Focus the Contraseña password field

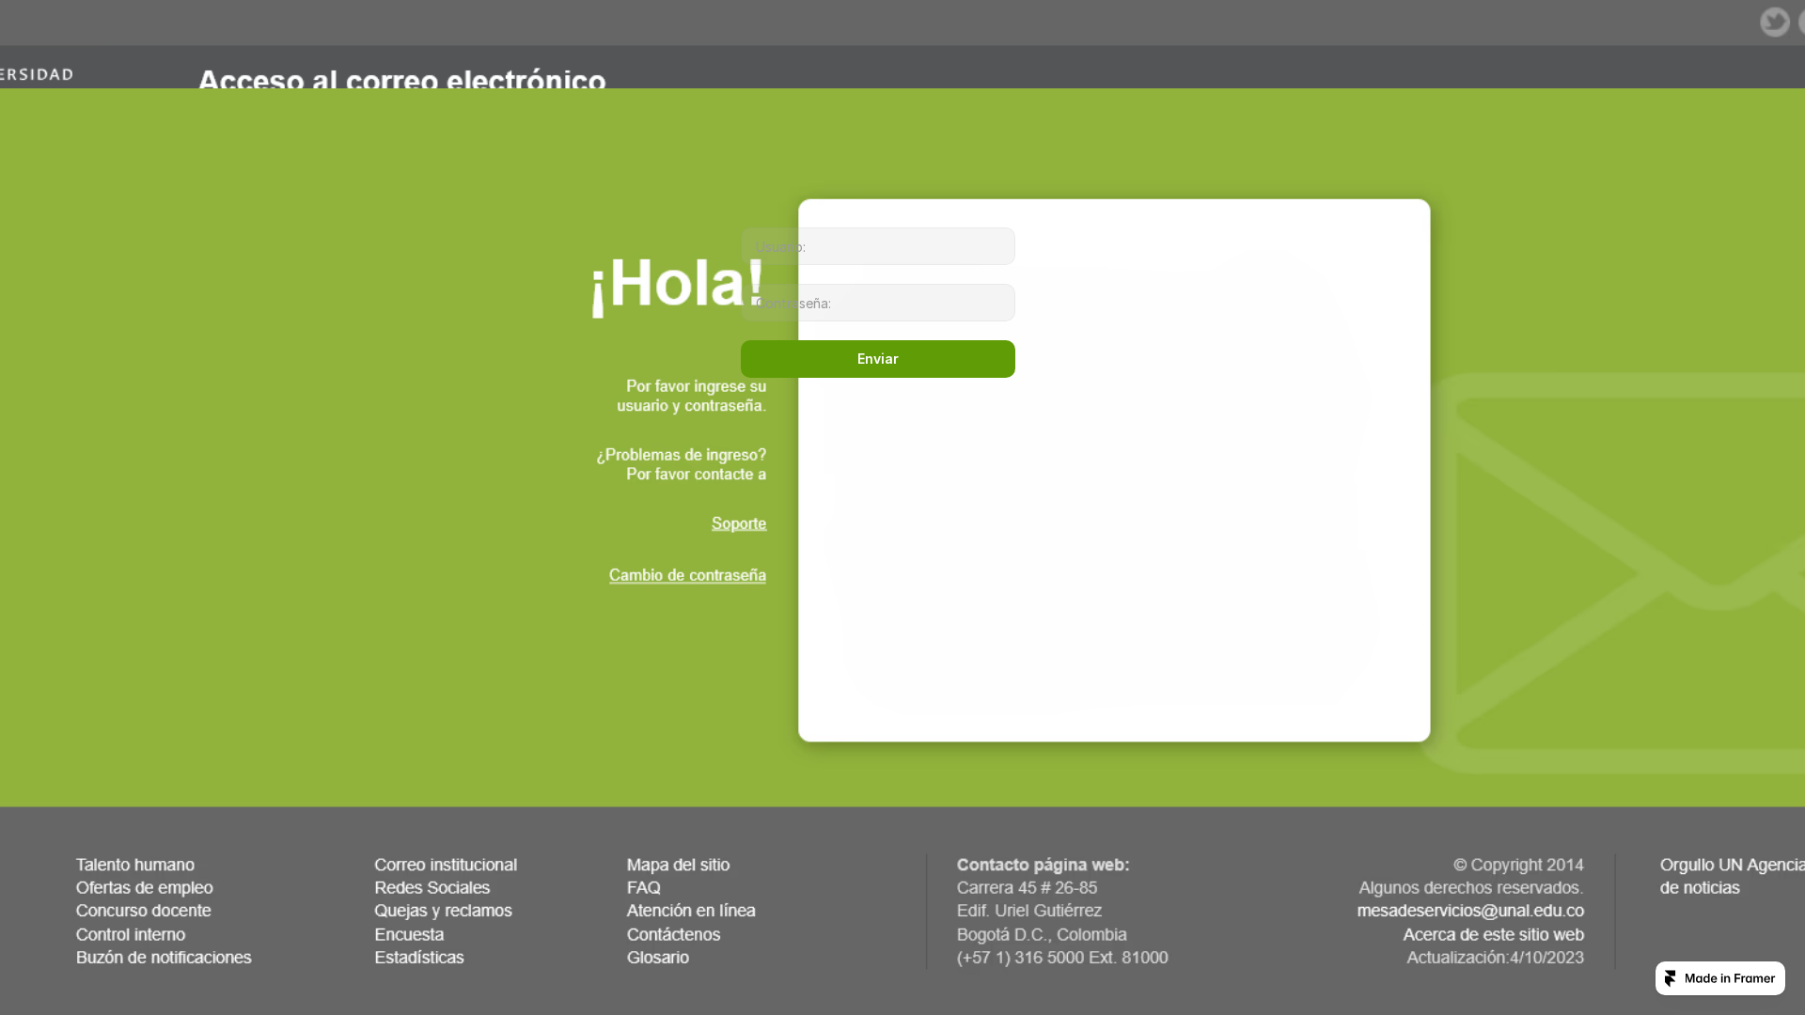877,303
